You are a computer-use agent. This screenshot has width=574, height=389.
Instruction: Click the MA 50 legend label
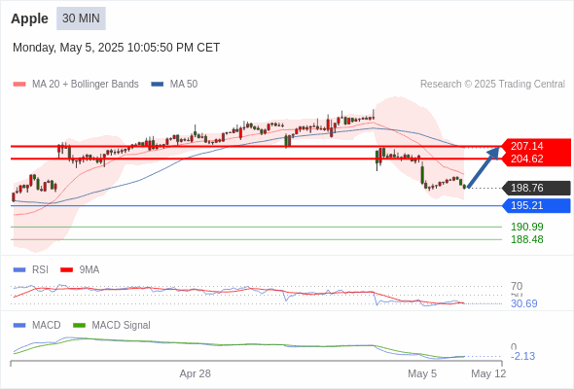[x=184, y=85]
